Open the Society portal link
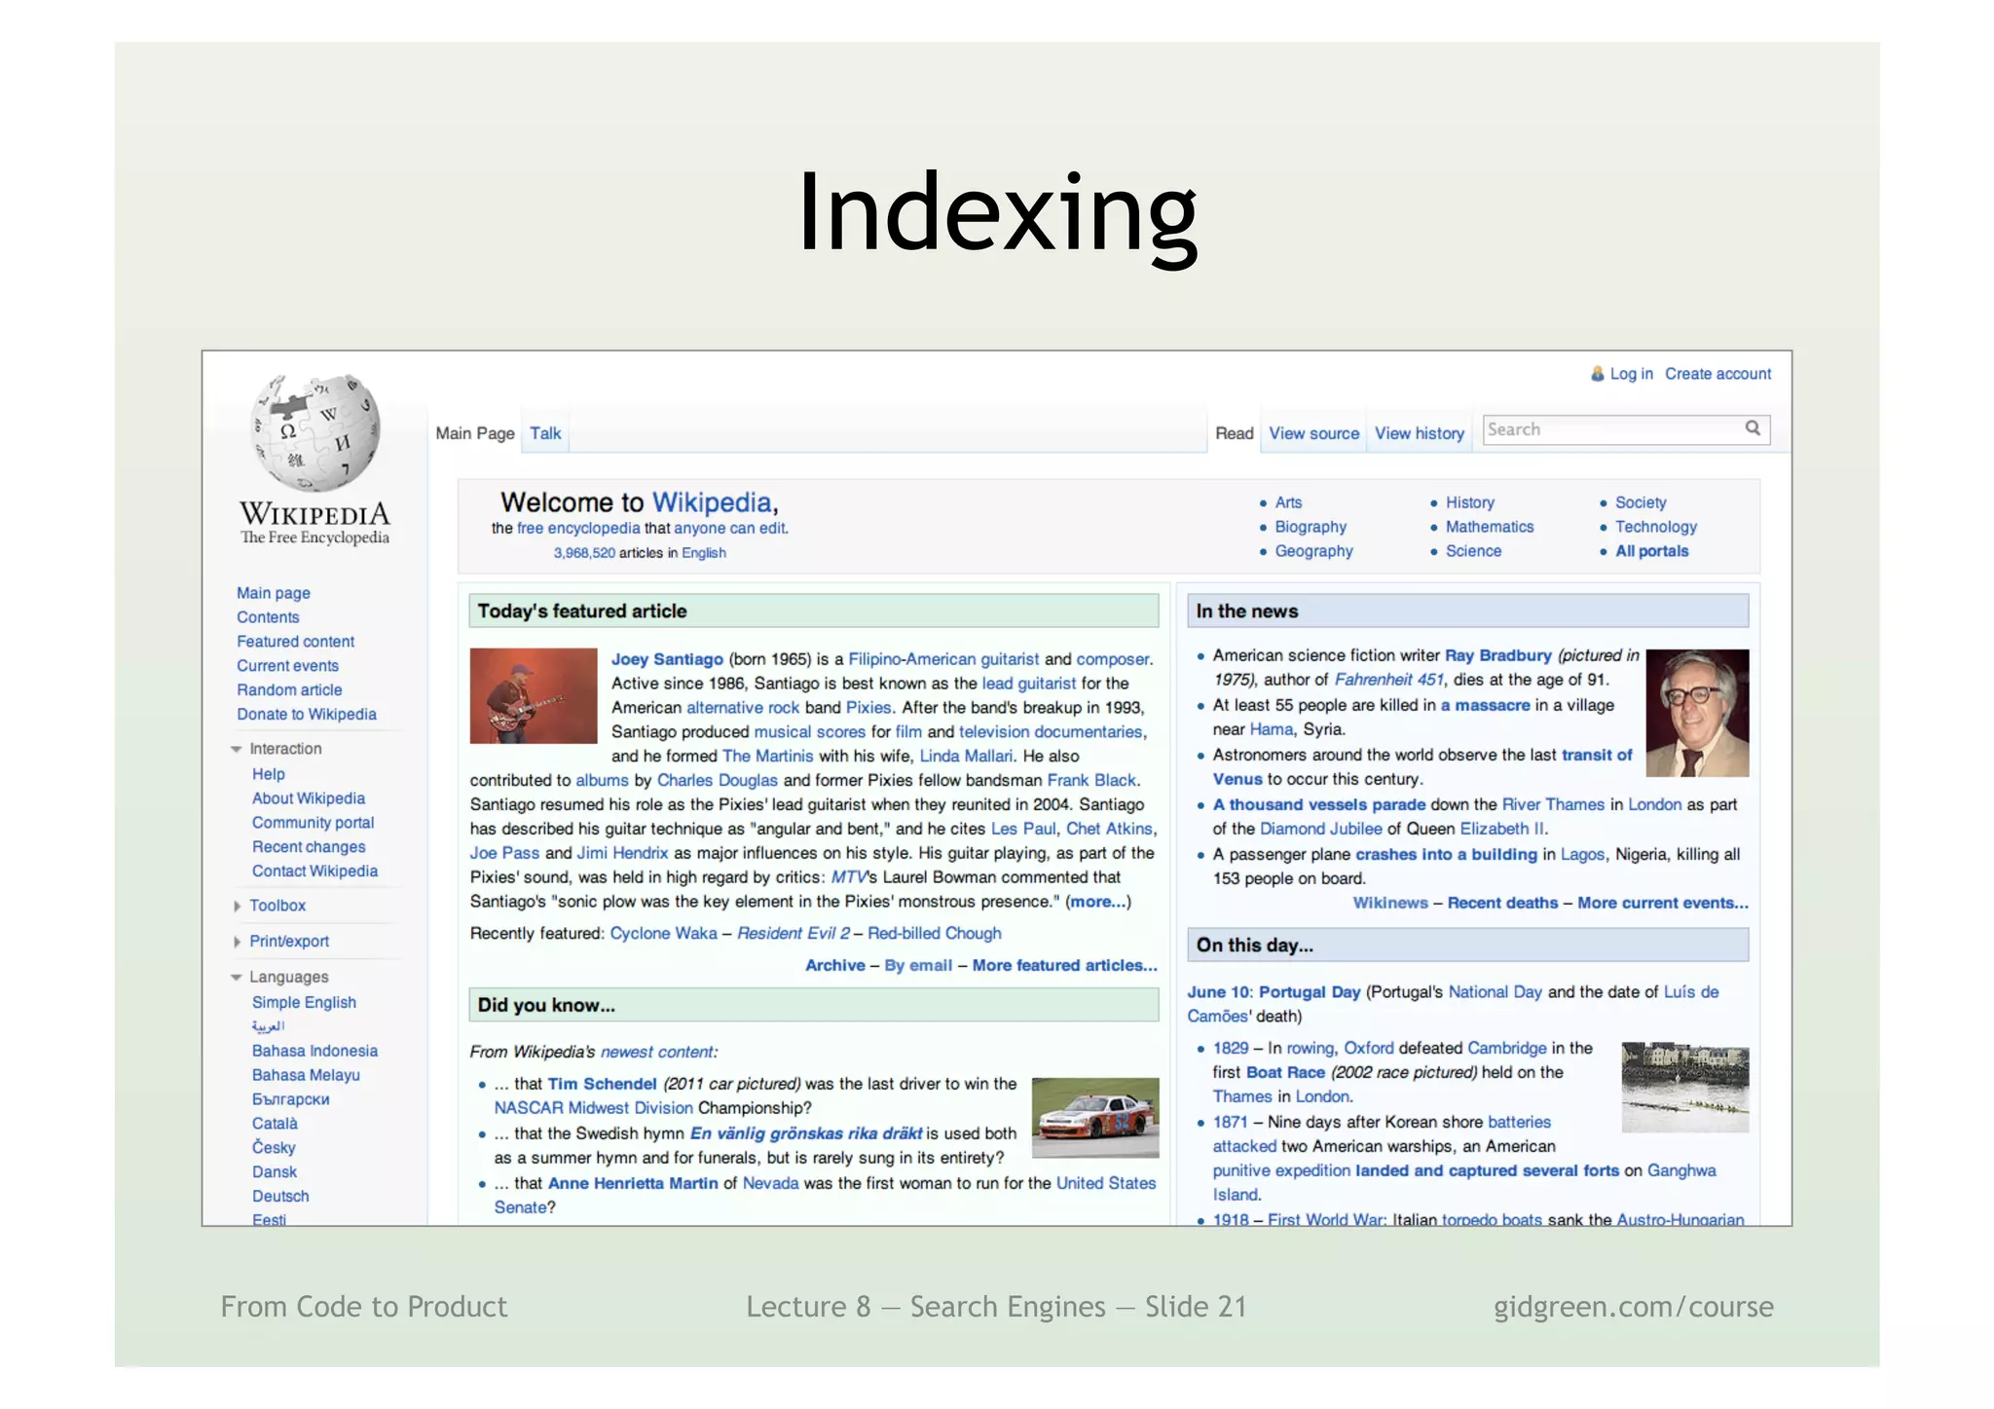The image size is (1994, 1409). click(1641, 503)
